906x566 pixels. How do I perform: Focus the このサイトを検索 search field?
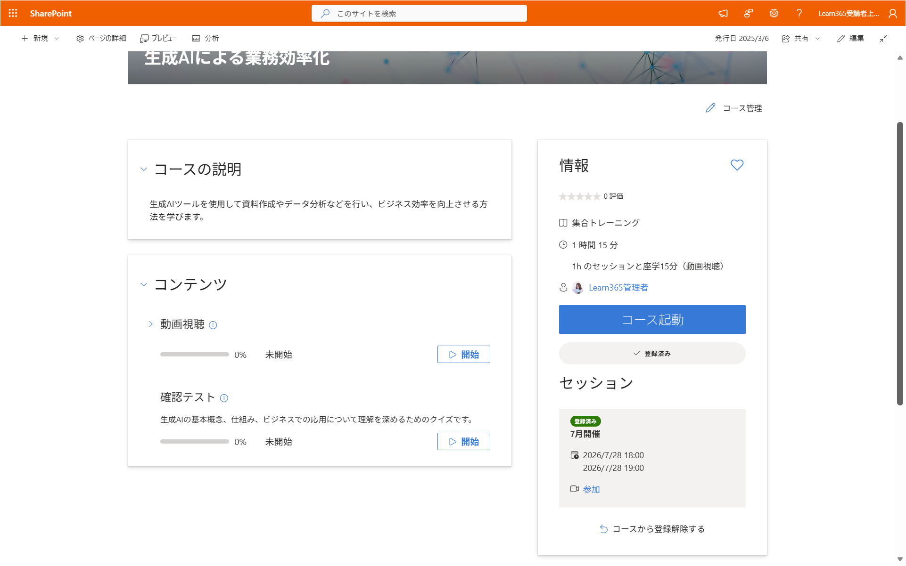click(419, 13)
